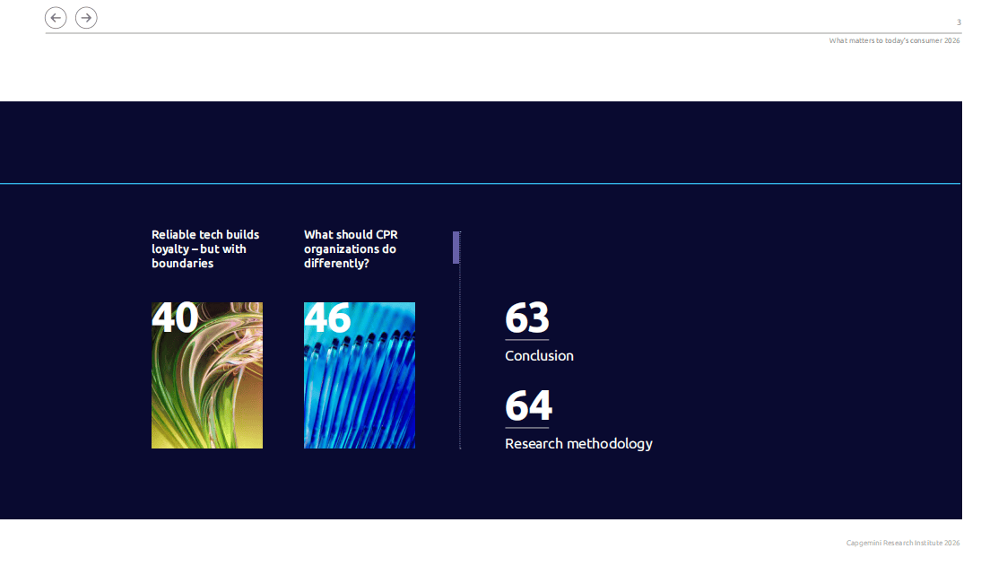This screenshot has height=566, width=1007.
Task: Click the back arrow navigation icon
Action: (56, 18)
